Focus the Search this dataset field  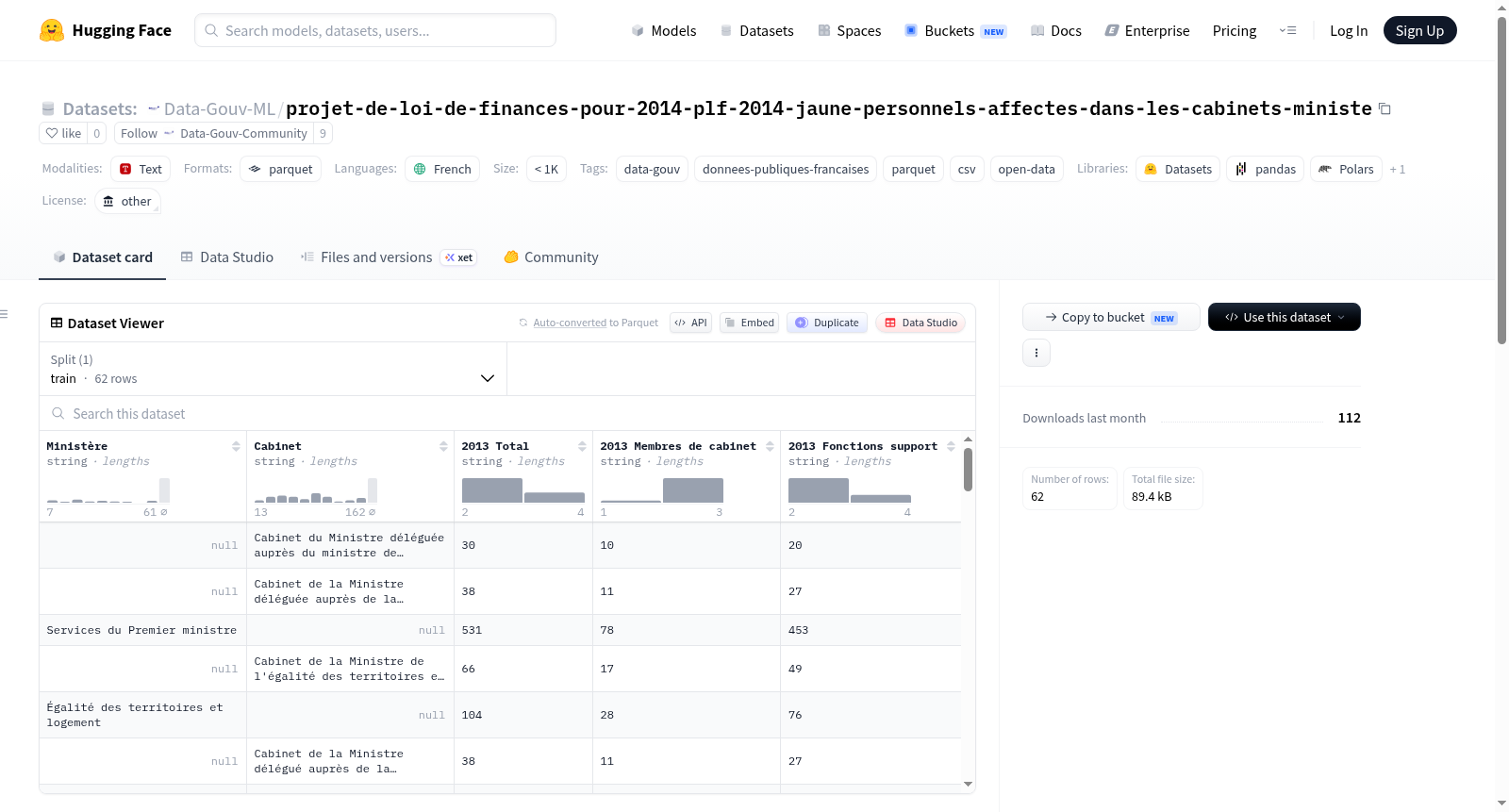[x=507, y=413]
